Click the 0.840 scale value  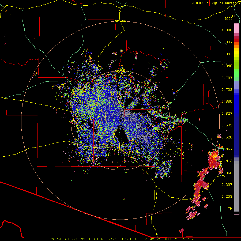pos(227,66)
